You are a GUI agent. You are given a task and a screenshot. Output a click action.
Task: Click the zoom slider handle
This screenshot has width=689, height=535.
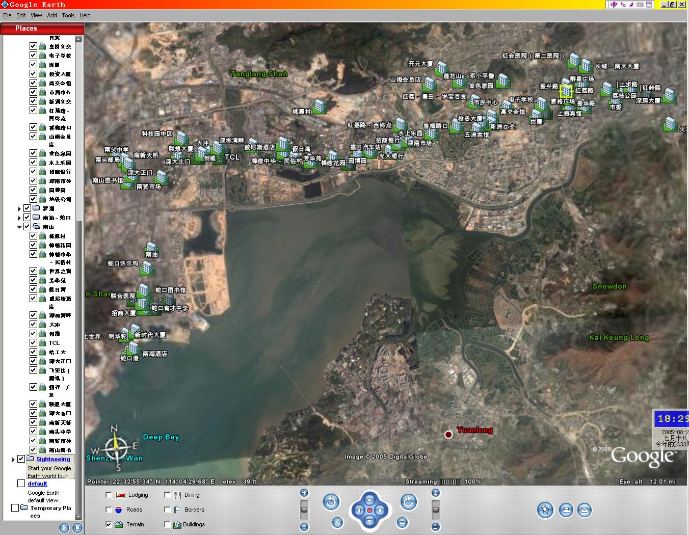(x=304, y=509)
